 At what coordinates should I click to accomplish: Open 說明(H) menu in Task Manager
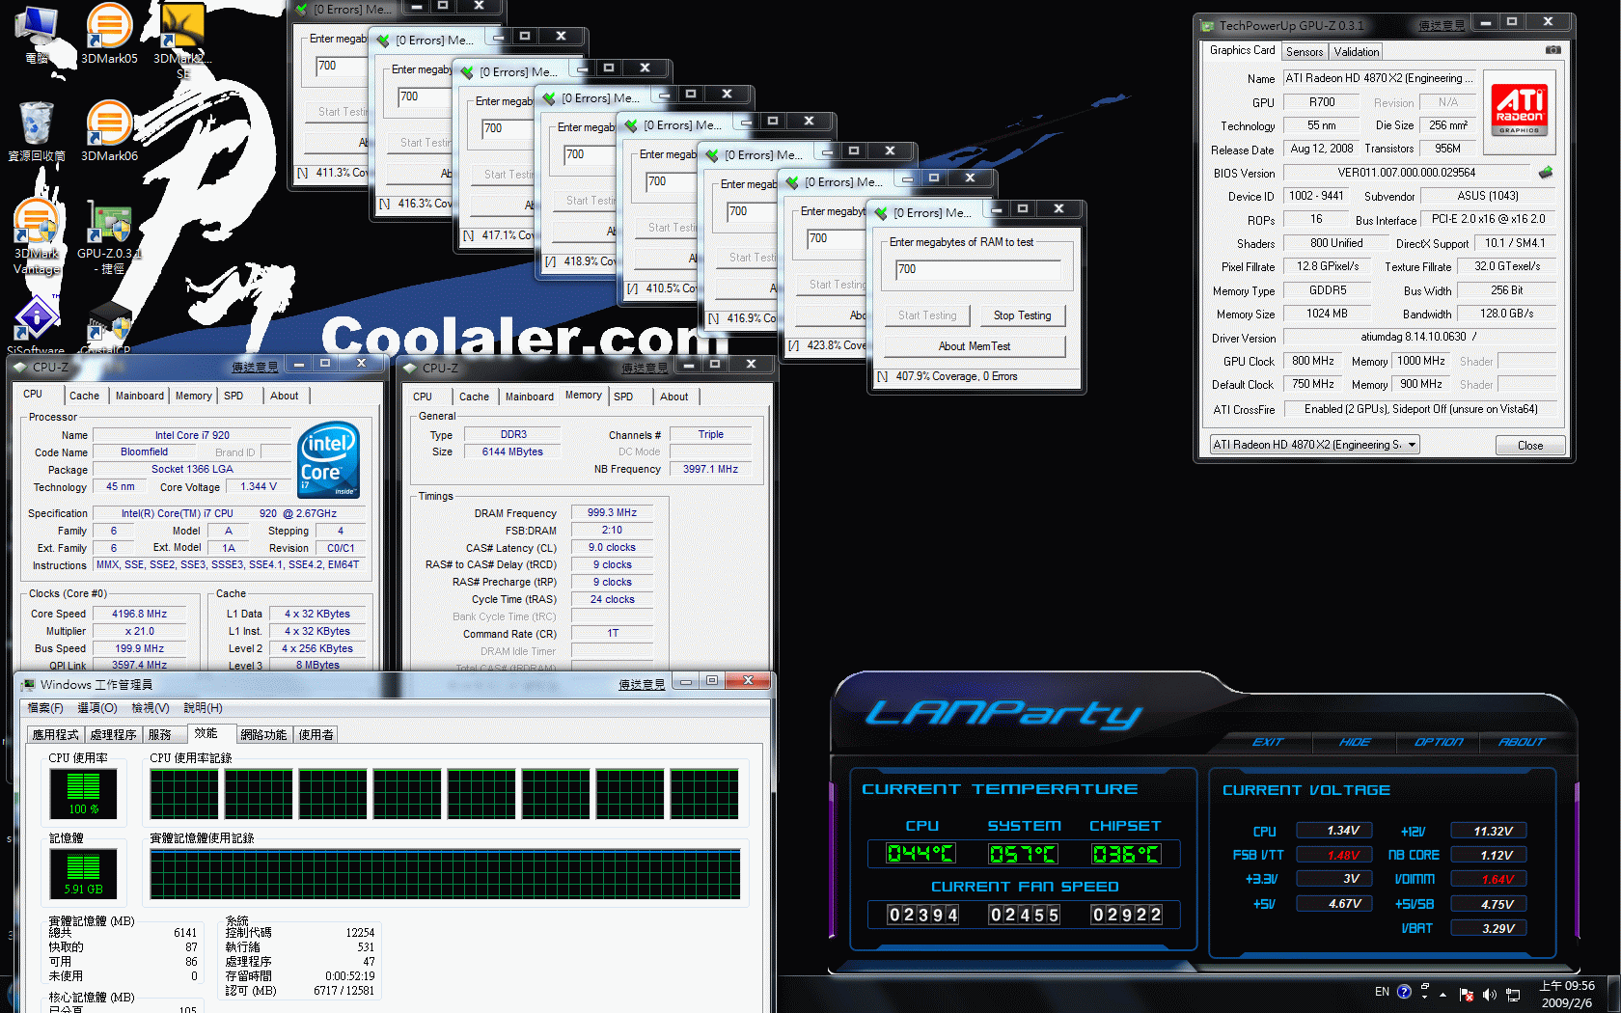(203, 708)
